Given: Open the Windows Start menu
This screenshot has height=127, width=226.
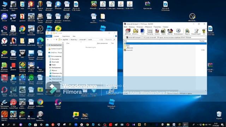Looking at the screenshot, I should [2, 125].
